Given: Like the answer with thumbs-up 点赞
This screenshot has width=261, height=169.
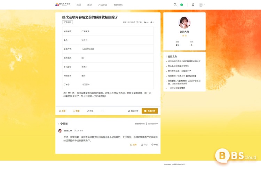Looking at the screenshot, I should 133,145.
